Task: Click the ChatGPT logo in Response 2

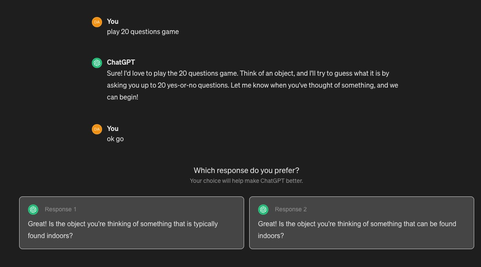Action: pyautogui.click(x=263, y=209)
